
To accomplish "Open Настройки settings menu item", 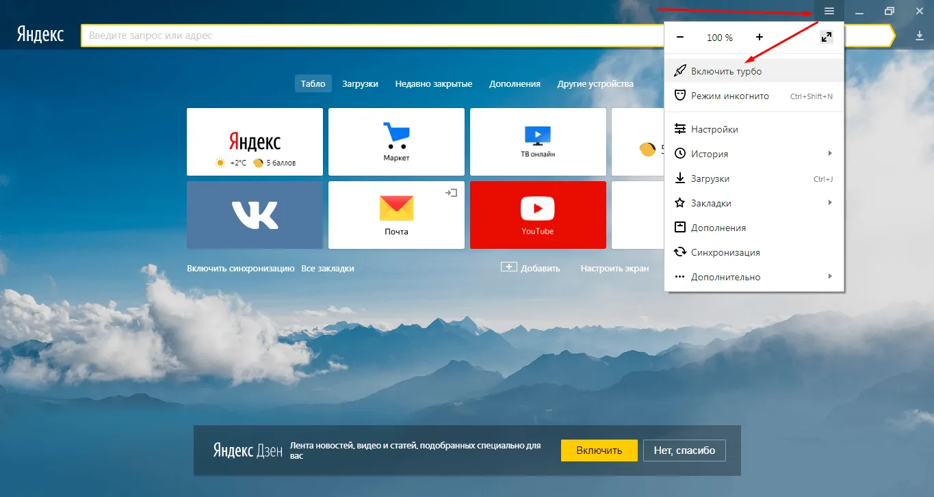I will [714, 129].
